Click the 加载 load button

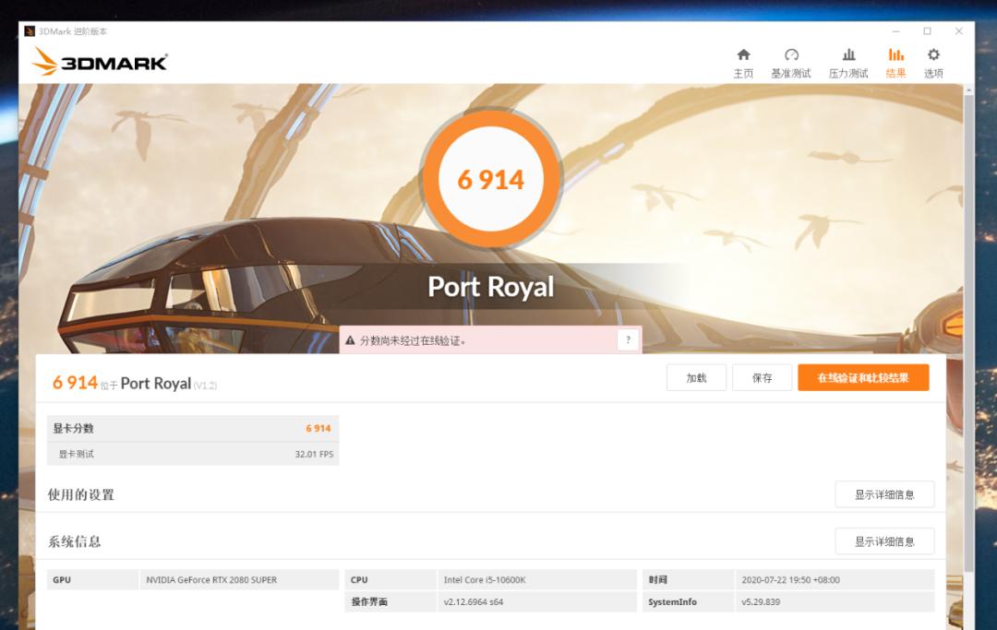tap(696, 378)
